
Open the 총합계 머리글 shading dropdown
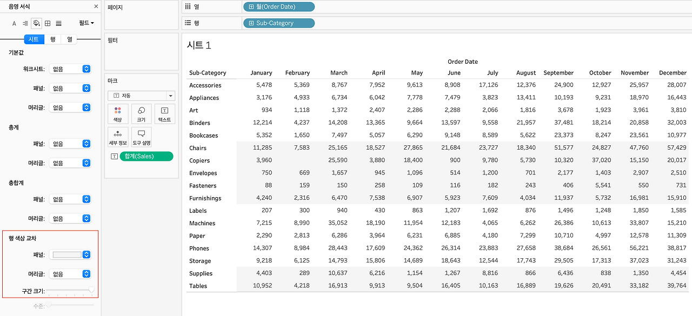tap(70, 218)
